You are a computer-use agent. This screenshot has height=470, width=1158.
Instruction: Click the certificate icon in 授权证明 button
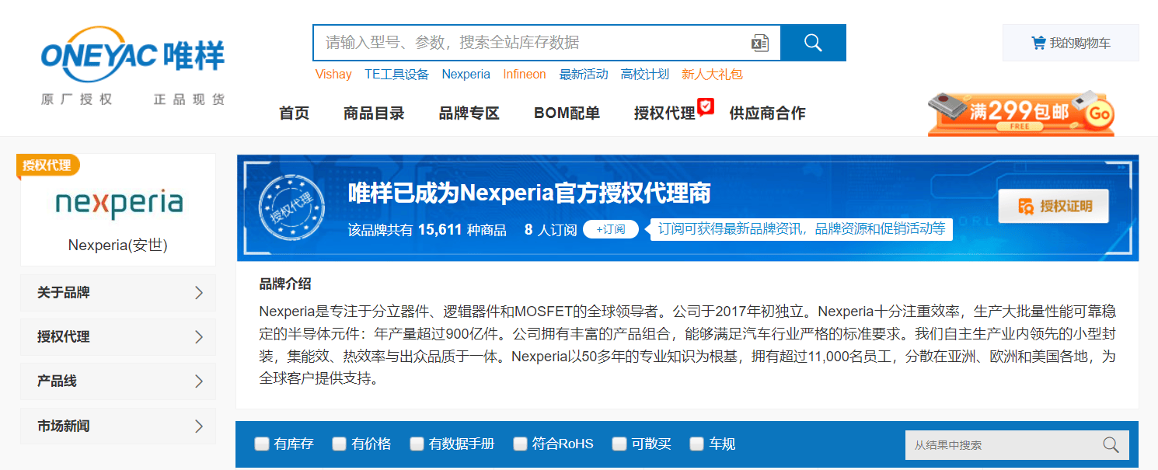1026,207
